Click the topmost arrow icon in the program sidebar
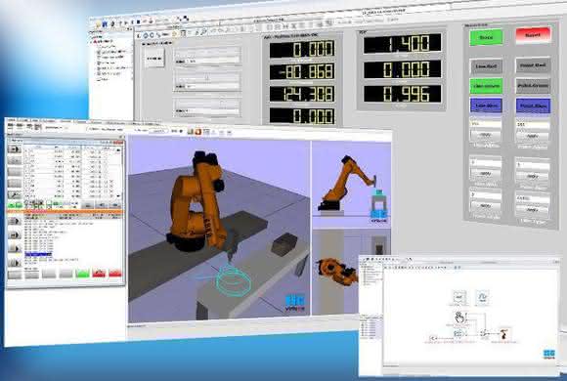567x381 pixels. [15, 148]
